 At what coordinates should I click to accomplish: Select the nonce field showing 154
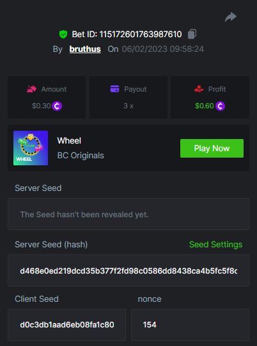click(x=190, y=325)
